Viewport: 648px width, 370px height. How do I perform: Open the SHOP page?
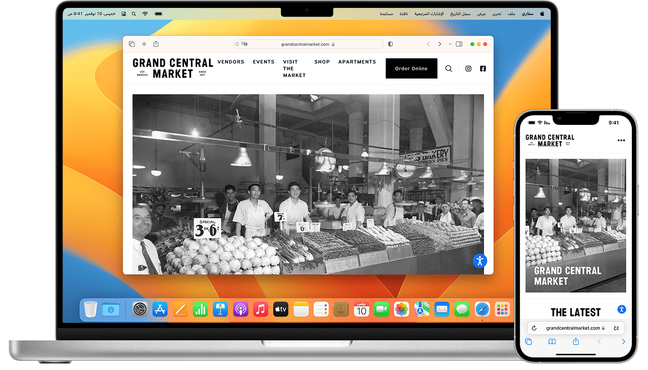(322, 62)
